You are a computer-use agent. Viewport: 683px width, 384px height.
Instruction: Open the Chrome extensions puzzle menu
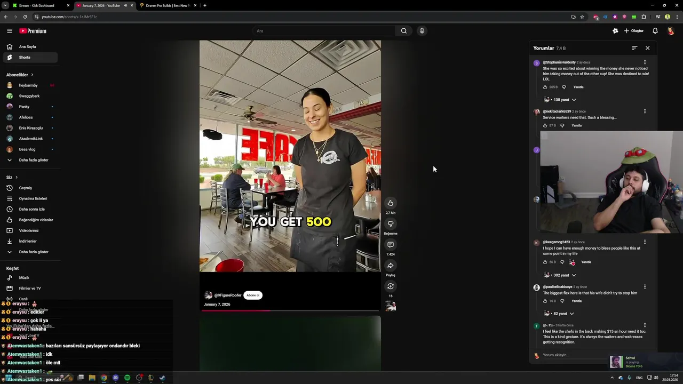click(644, 17)
